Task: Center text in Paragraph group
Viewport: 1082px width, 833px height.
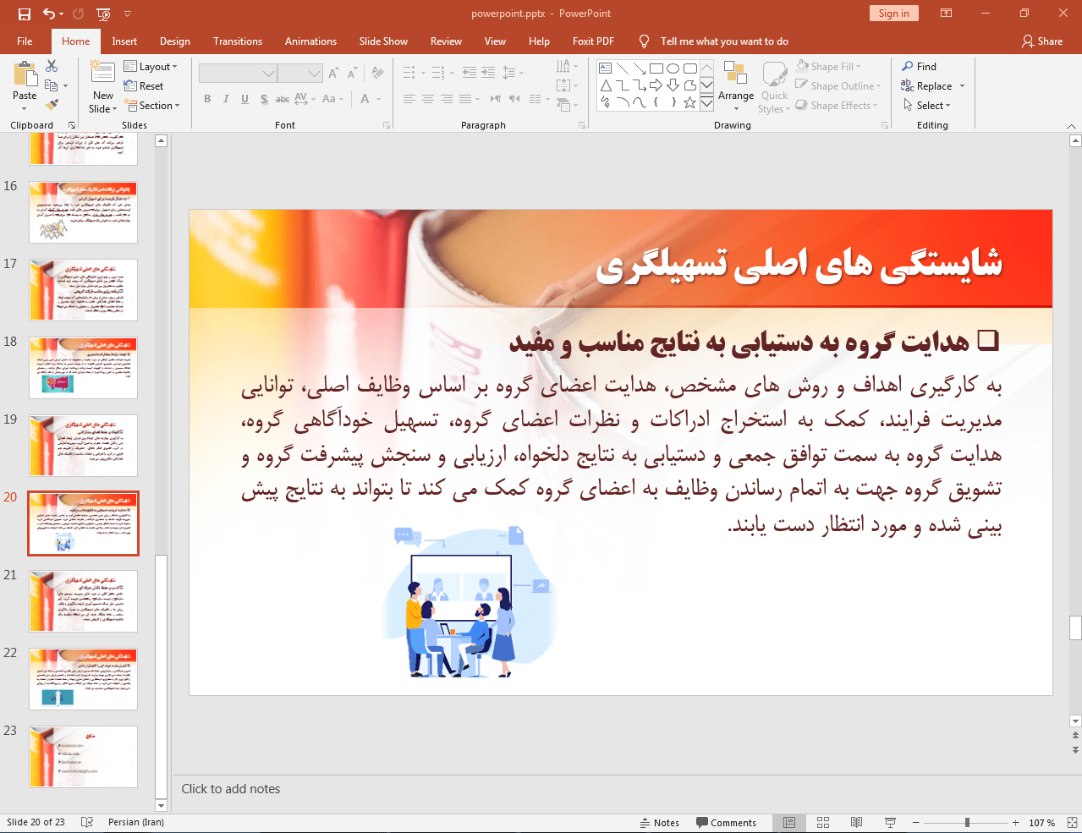Action: point(428,99)
